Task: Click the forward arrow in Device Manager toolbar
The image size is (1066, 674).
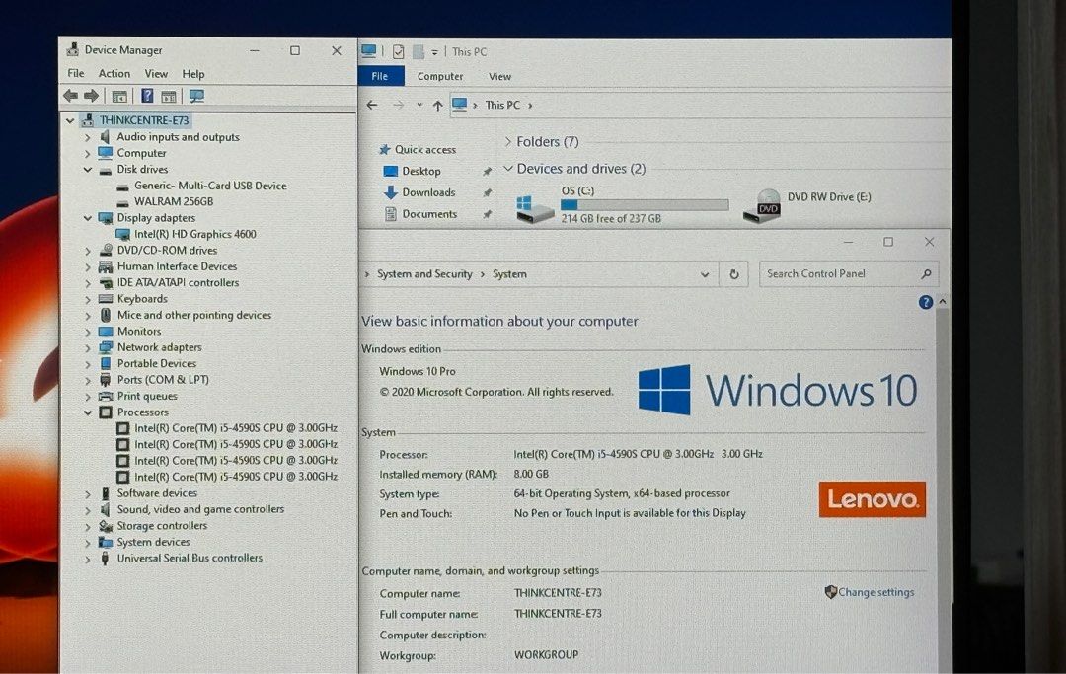Action: pos(91,96)
